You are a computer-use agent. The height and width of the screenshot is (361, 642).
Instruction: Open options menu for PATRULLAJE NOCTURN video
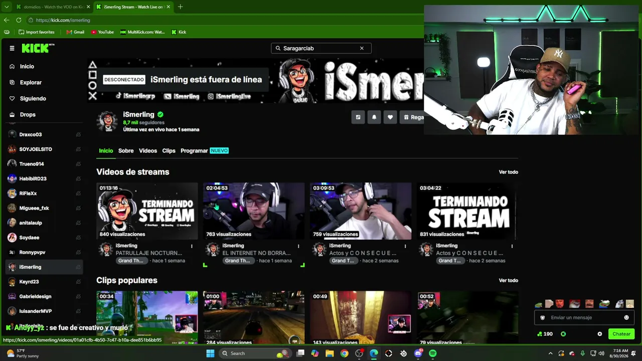192,246
